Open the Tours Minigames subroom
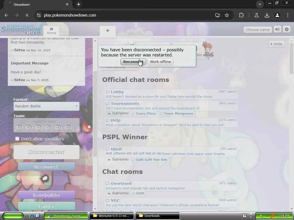 [x=176, y=113]
